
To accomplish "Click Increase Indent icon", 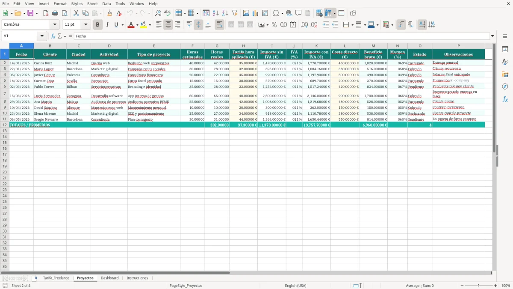I will click(x=326, y=25).
